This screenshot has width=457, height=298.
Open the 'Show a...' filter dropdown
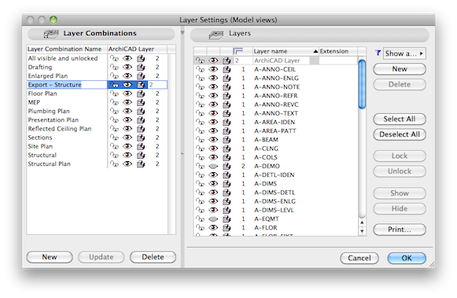(x=404, y=53)
